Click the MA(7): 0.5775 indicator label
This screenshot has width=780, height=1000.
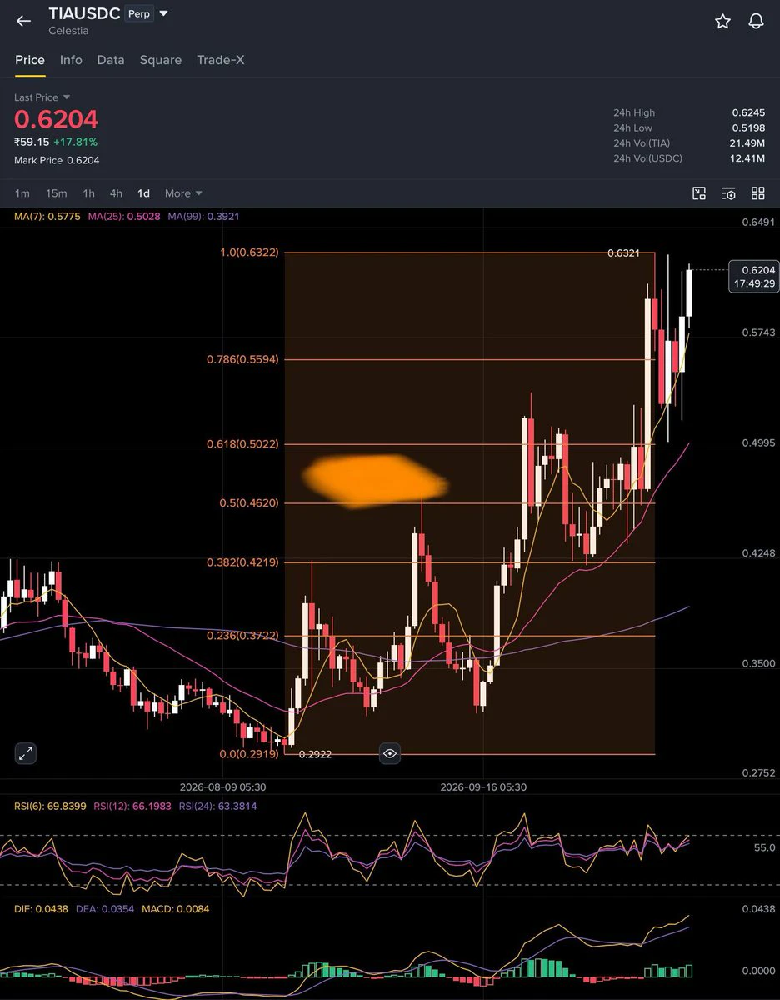coord(47,217)
